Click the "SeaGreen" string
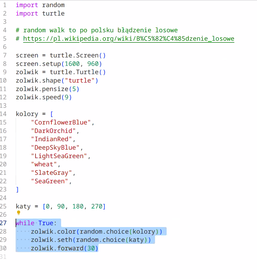Image resolution: width=257 pixels, height=279 pixels. point(49,181)
